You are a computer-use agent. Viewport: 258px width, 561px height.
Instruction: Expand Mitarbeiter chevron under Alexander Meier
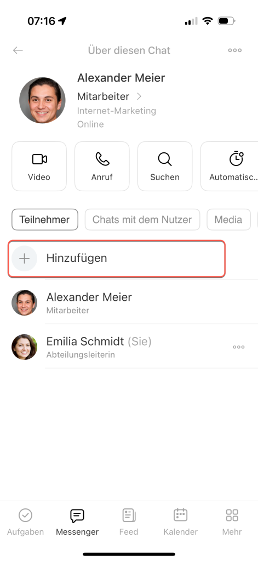coord(139,96)
